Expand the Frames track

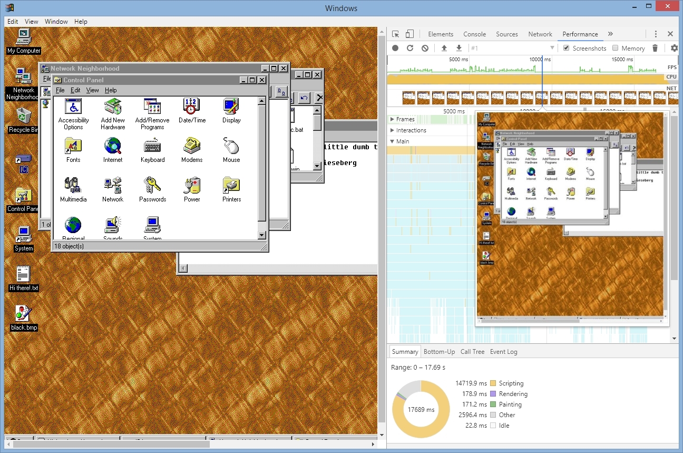coord(392,119)
